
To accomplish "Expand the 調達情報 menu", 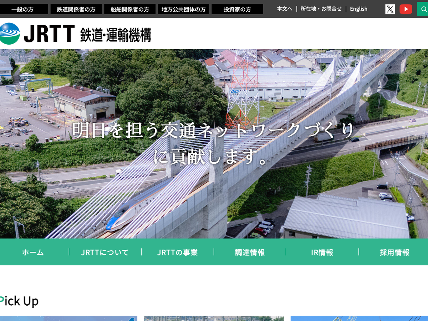I will pyautogui.click(x=250, y=252).
